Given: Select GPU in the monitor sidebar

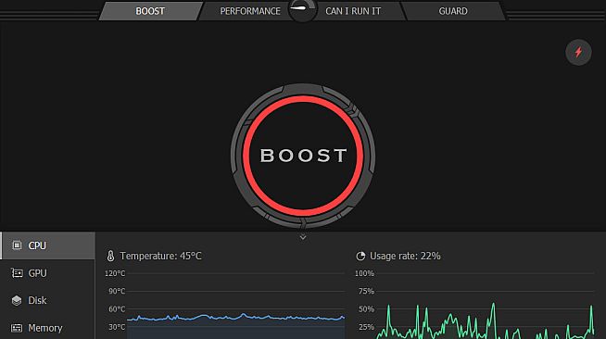Looking at the screenshot, I should pyautogui.click(x=47, y=273).
